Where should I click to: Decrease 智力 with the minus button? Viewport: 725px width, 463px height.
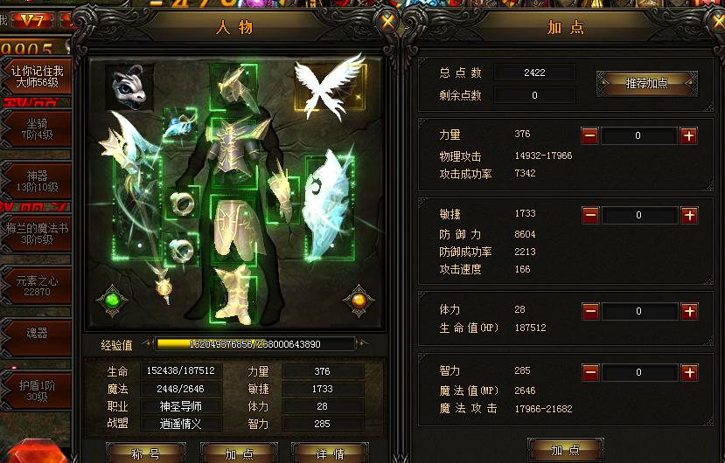click(590, 372)
